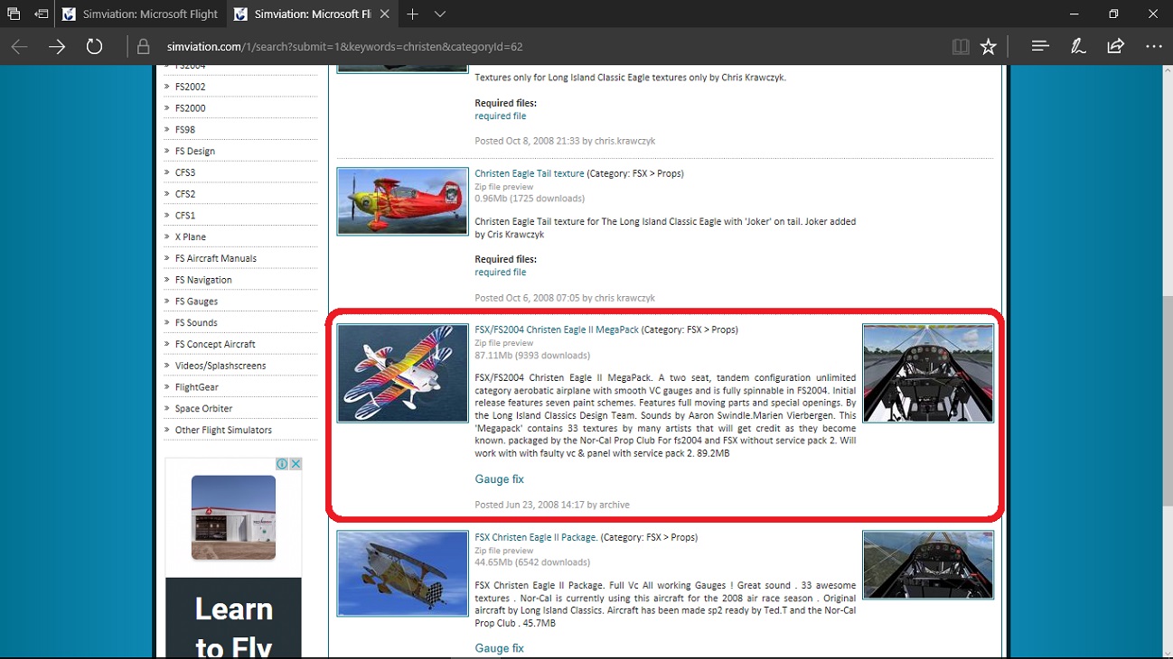Open FS2000 category in sidebar
Screen dimensions: 1173x659
(x=190, y=108)
